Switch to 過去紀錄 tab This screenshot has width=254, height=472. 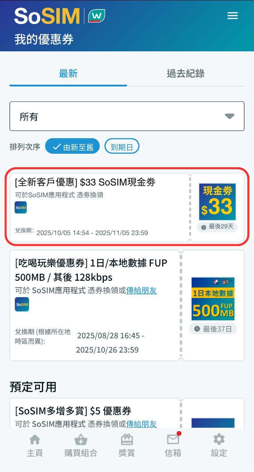pos(186,74)
